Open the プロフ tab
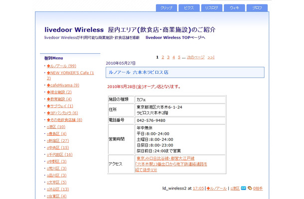Image resolution: width=304 pixels, height=199 pixels. tap(257, 8)
